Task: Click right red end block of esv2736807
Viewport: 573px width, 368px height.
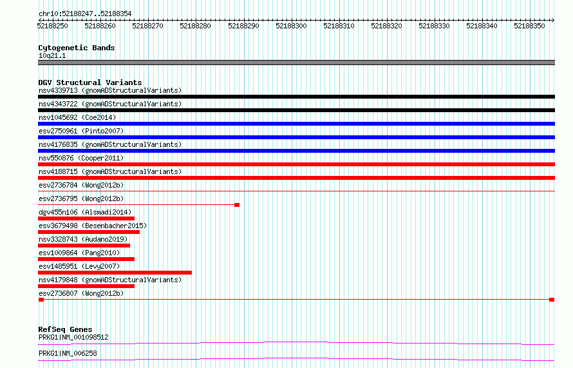Action: coord(552,300)
